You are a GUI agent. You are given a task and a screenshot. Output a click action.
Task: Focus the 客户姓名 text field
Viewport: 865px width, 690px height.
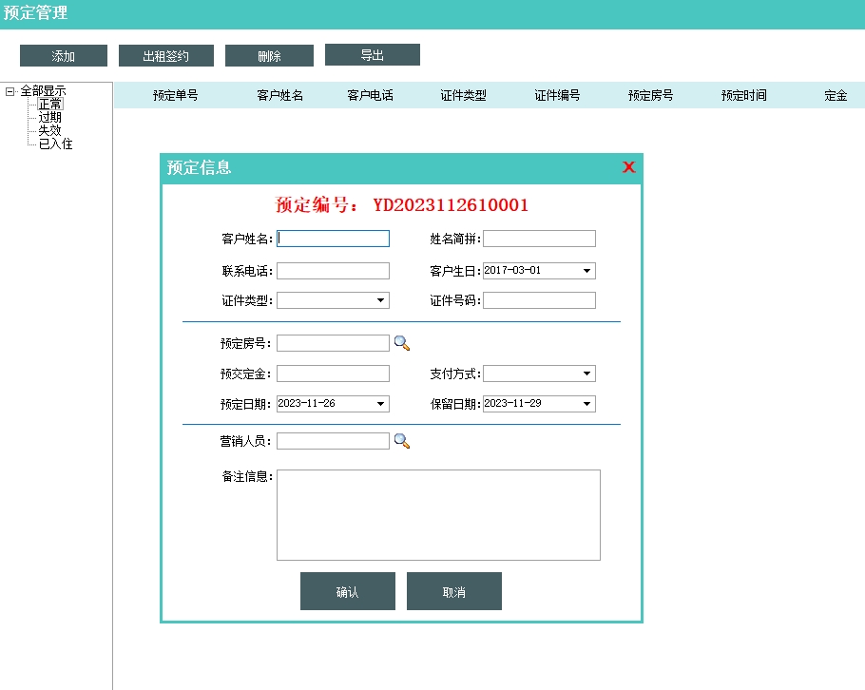[x=333, y=239]
